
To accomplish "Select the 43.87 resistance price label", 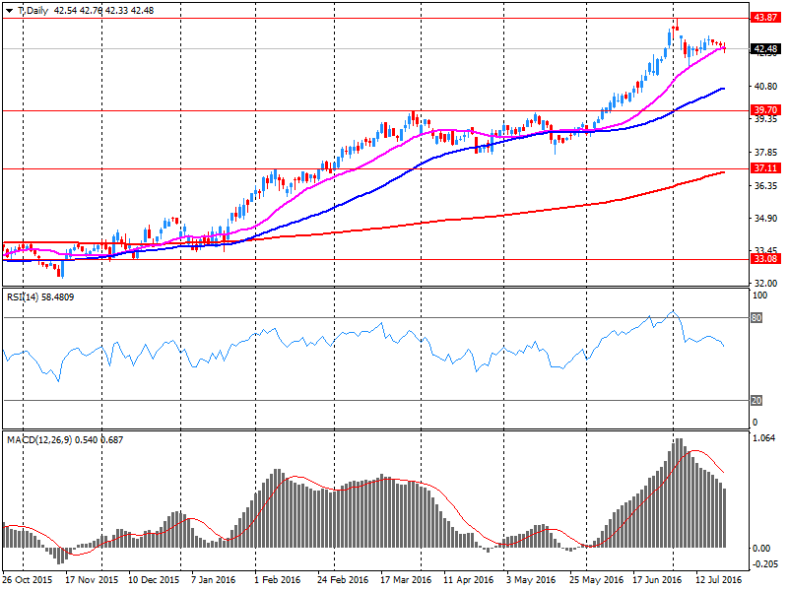I will [x=765, y=18].
